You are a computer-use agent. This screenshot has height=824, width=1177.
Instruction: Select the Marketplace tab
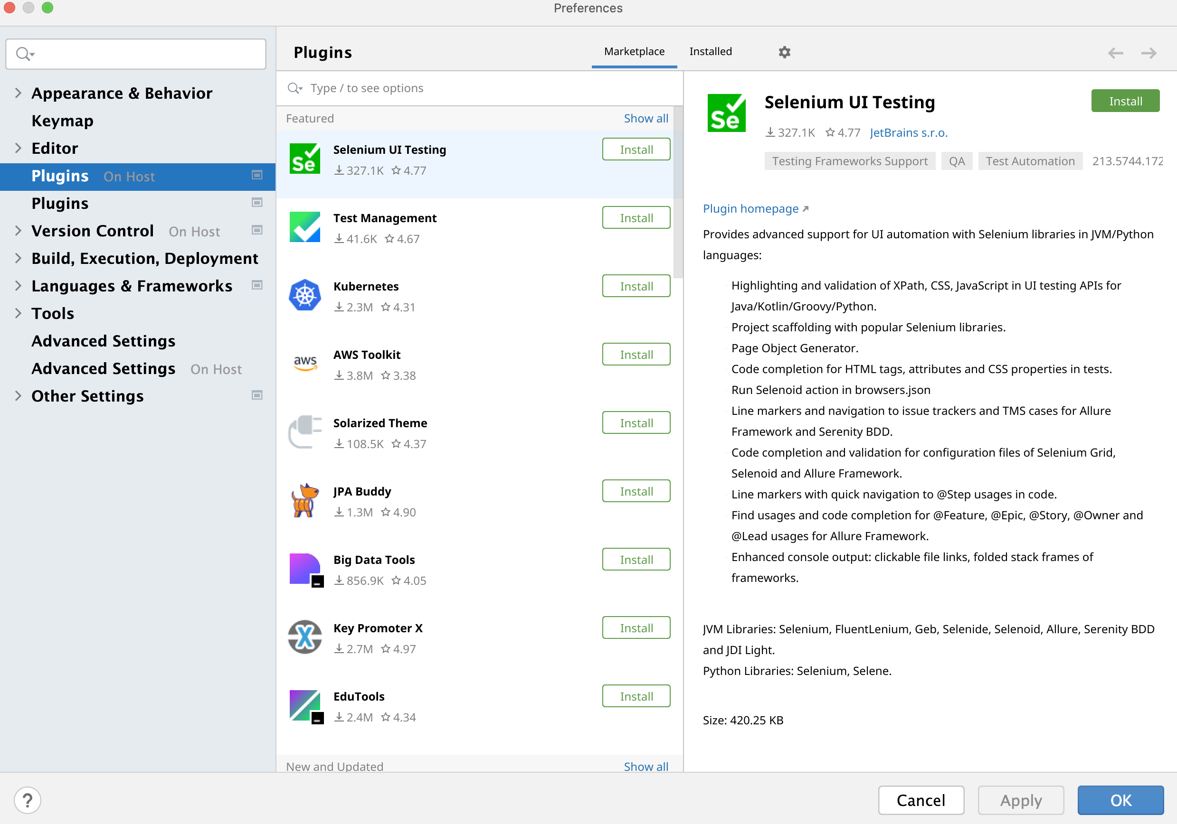point(634,51)
